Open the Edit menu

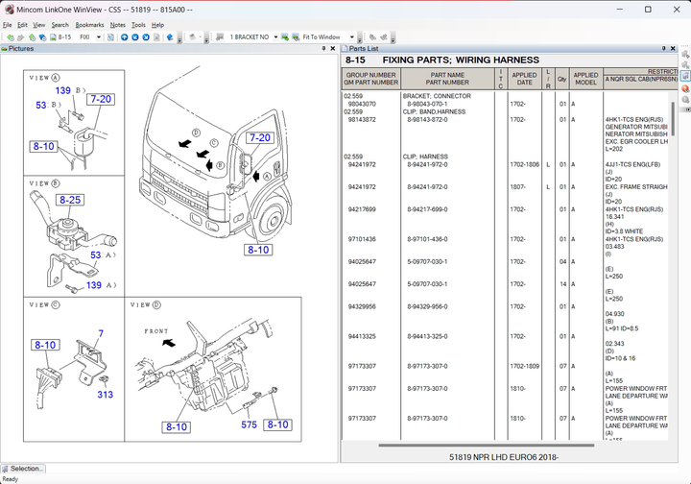tap(22, 25)
